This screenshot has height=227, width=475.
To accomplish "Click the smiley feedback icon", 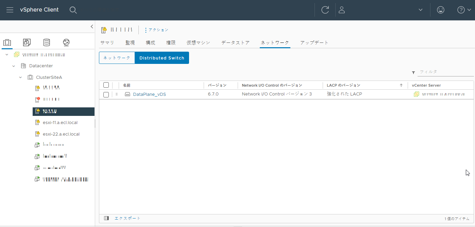I will pos(441,10).
